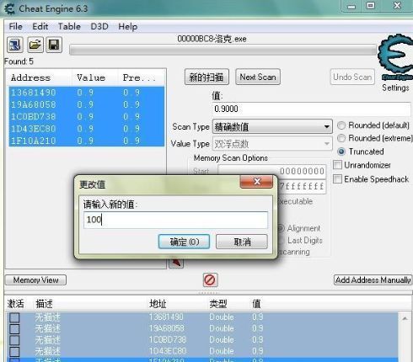Select found address 1C0BD738
This screenshot has width=413, height=362.
[x=87, y=117]
